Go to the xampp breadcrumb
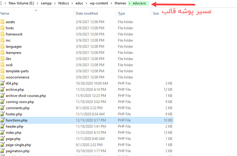Image resolution: width=237 pixels, height=156 pixels. click(x=46, y=3)
